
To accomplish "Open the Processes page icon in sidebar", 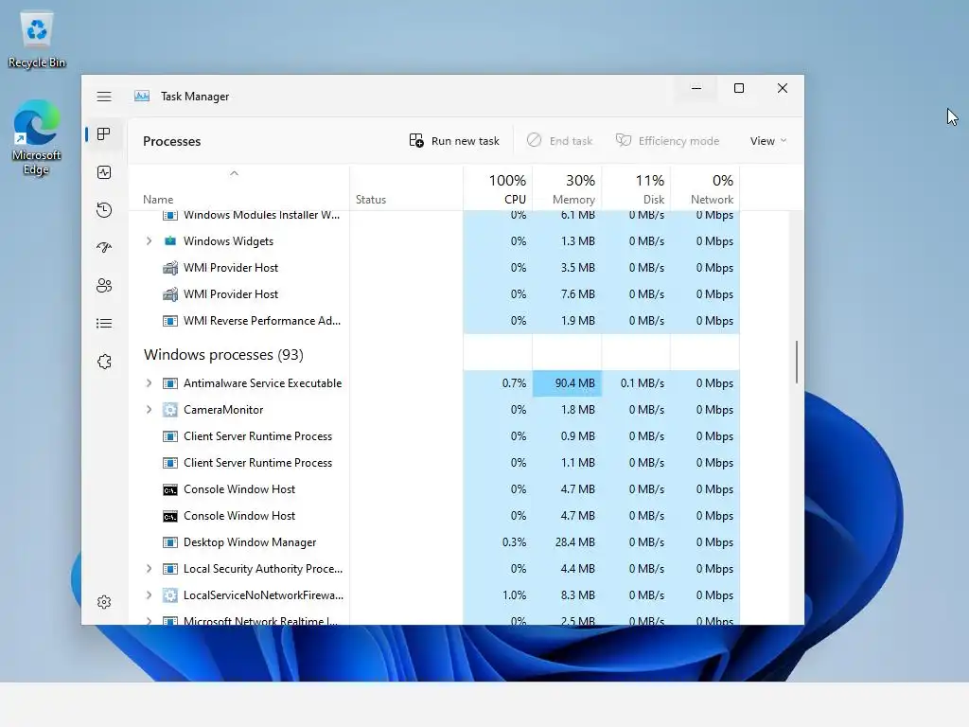I will [104, 134].
